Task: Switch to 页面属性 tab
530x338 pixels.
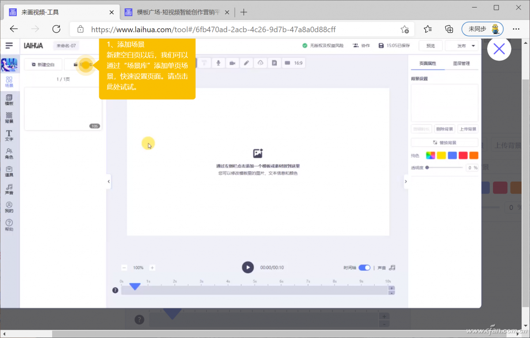Action: 428,64
